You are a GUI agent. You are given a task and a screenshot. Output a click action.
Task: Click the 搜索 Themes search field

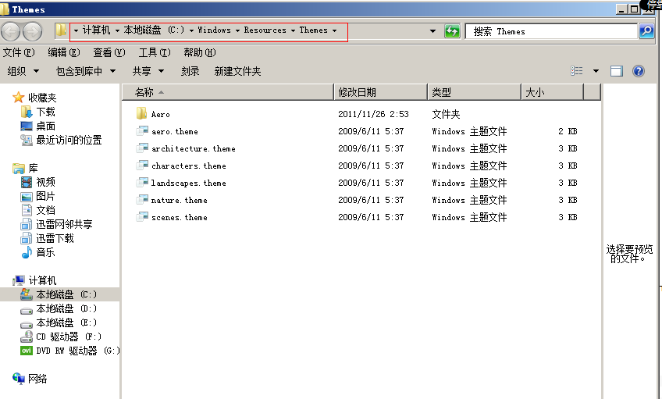(551, 31)
